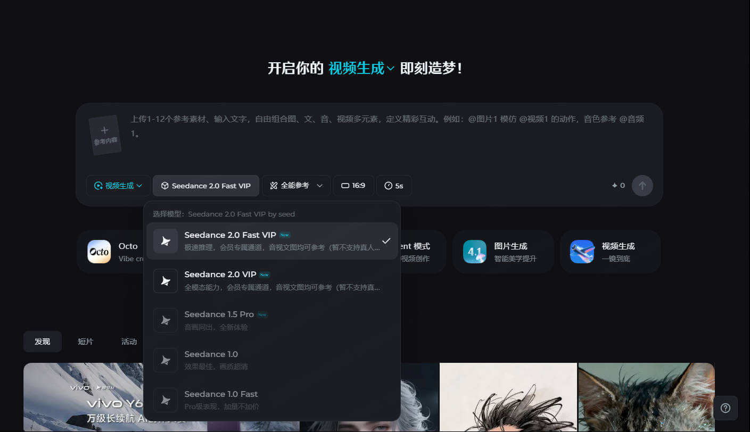The image size is (750, 432).
Task: Click the Pro级表现，加量不加价 description text
Action: tap(222, 406)
